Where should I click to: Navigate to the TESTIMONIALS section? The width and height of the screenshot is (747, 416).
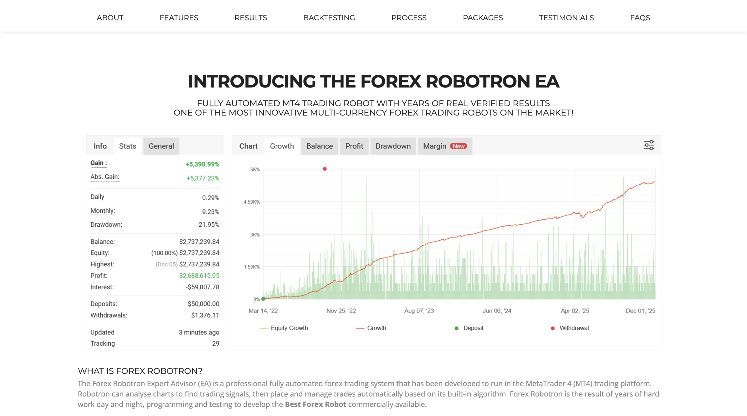566,18
